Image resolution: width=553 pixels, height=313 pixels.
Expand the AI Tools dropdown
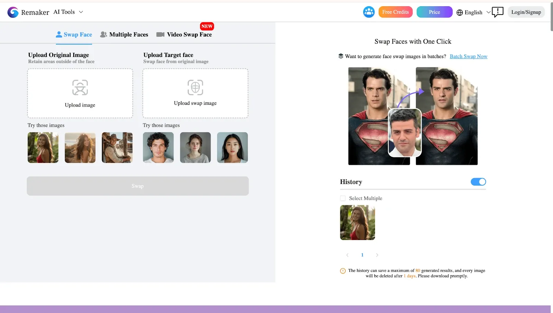pyautogui.click(x=68, y=12)
